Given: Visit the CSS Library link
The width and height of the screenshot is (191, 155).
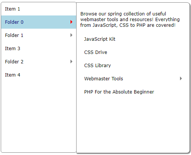Looking at the screenshot, I should click(97, 66).
